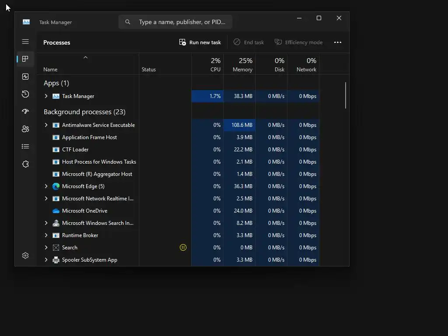Expand Microsoft Network Realtime row
Screen dimensions: 448x336
pos(46,199)
